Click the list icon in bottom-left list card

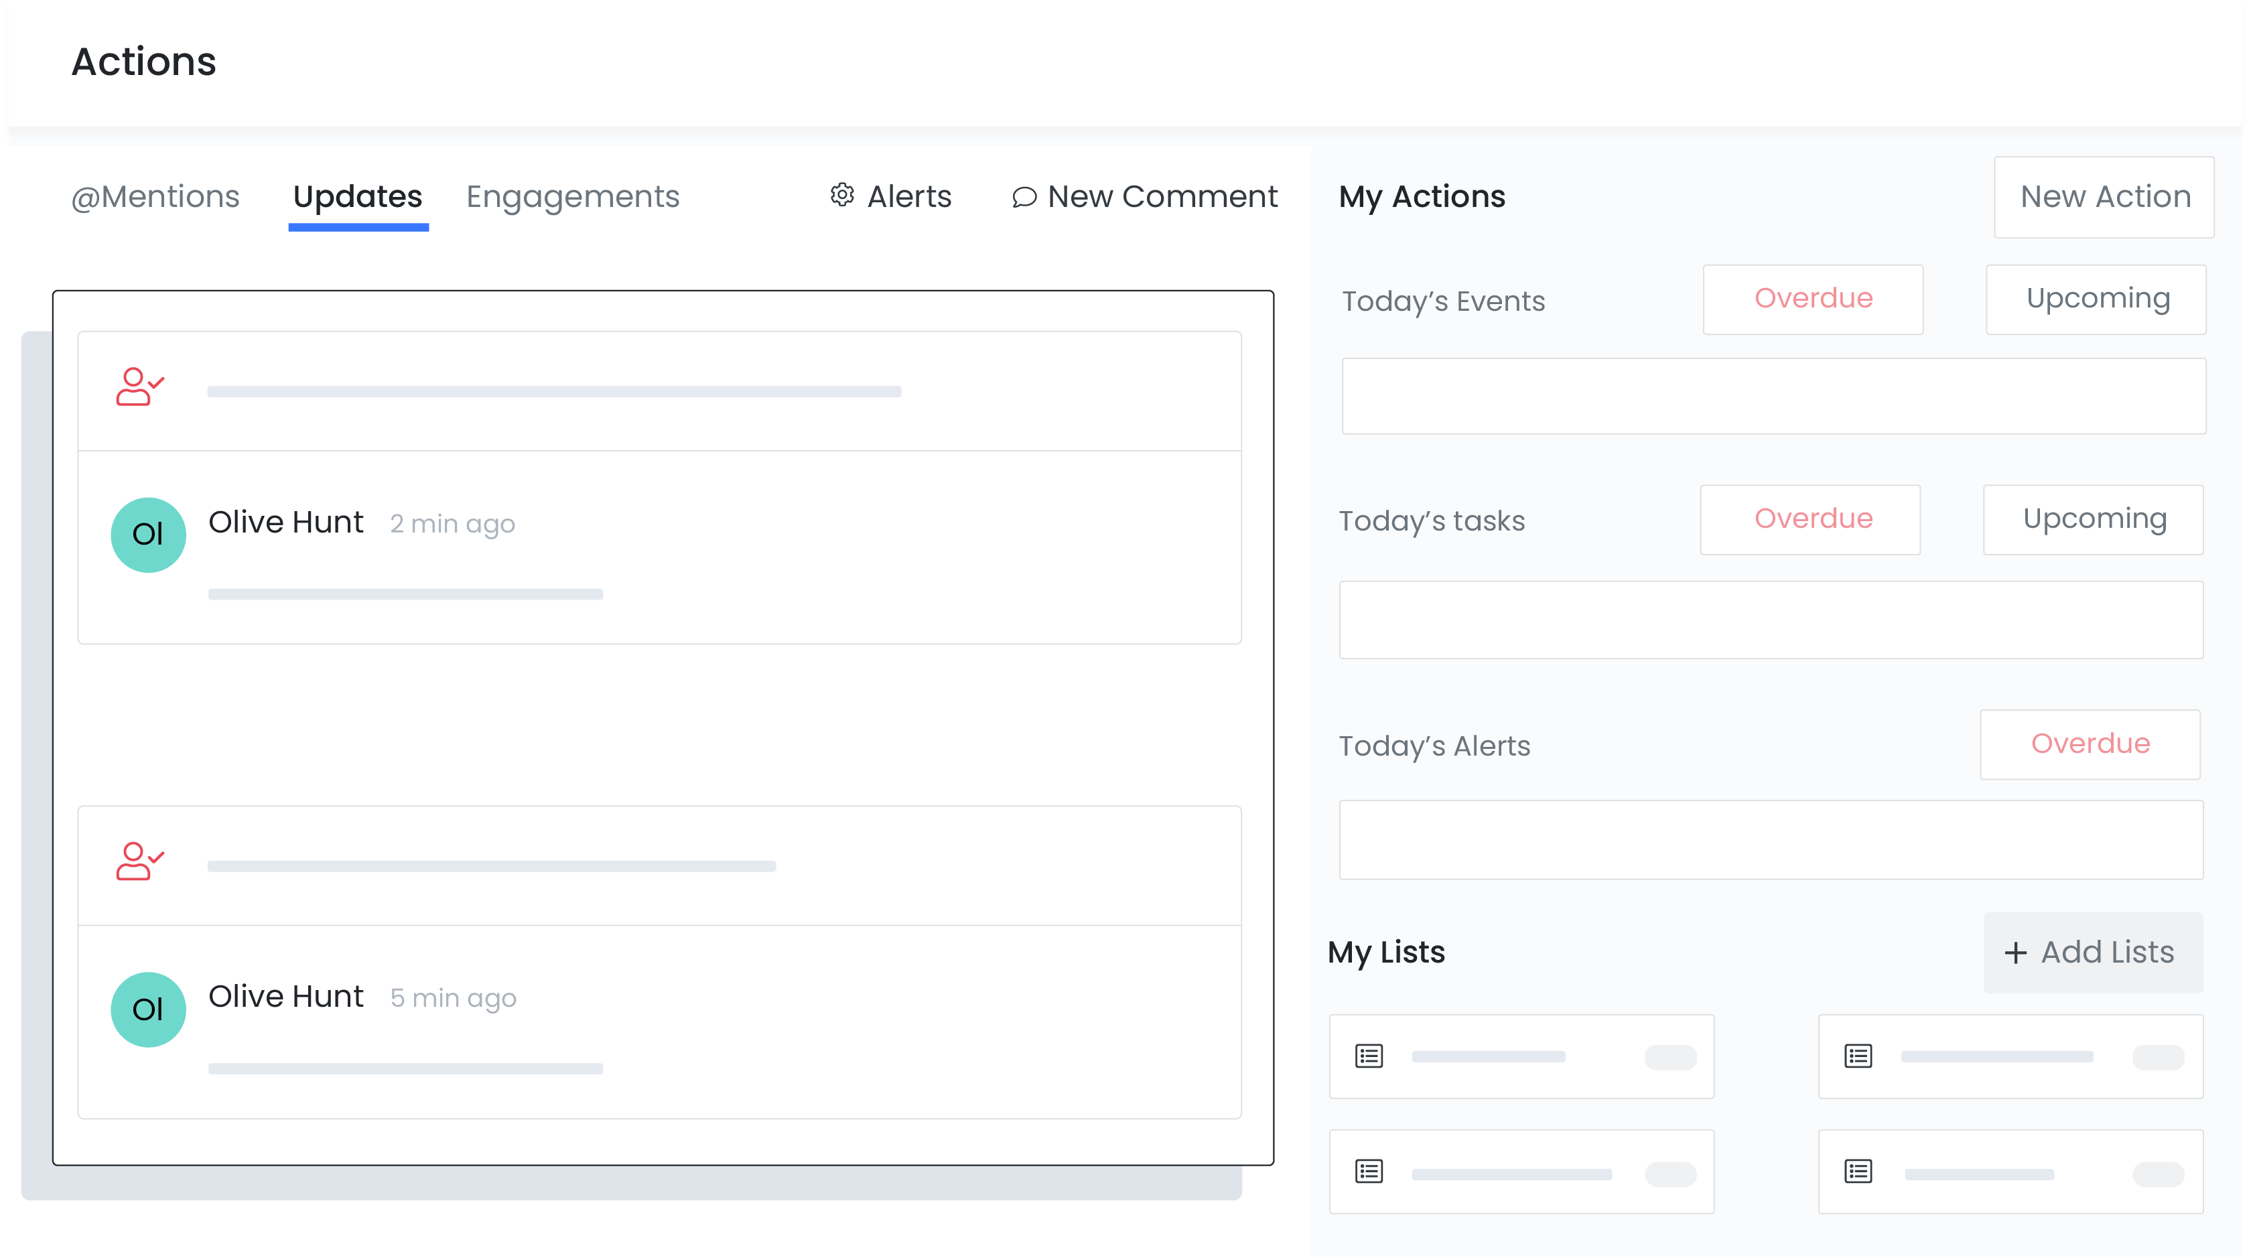tap(1369, 1172)
